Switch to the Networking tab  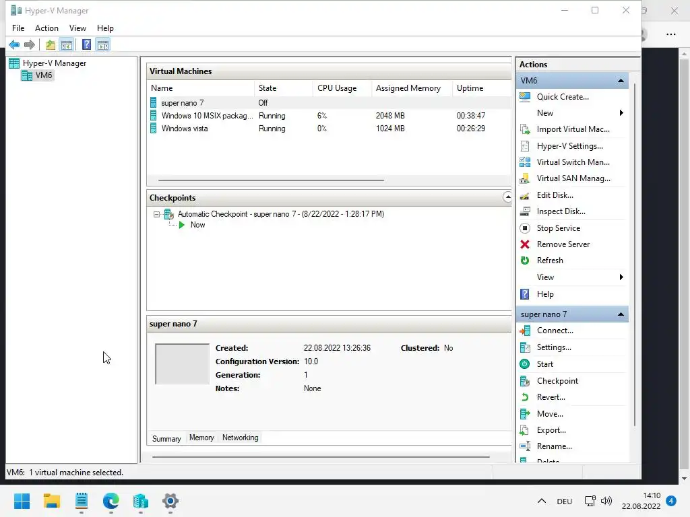(241, 438)
